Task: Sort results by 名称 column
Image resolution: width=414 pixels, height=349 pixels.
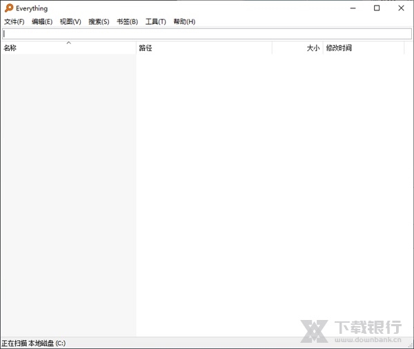Action: coord(68,48)
